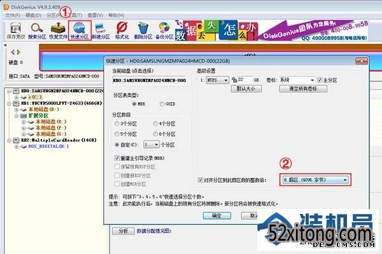This screenshot has height=254, width=382.
Task: Click the 清空所有卷标 button
Action: click(303, 89)
